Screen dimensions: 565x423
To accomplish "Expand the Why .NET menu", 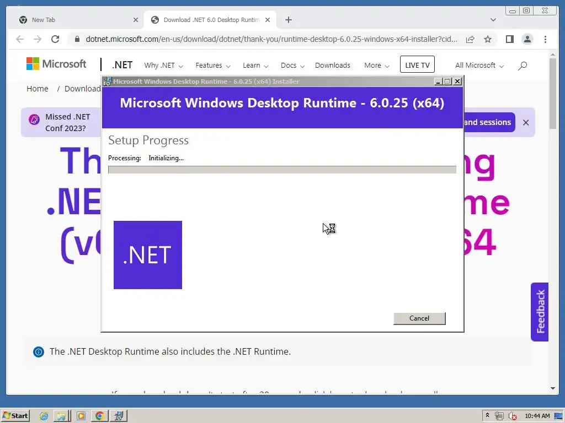I will (x=163, y=66).
